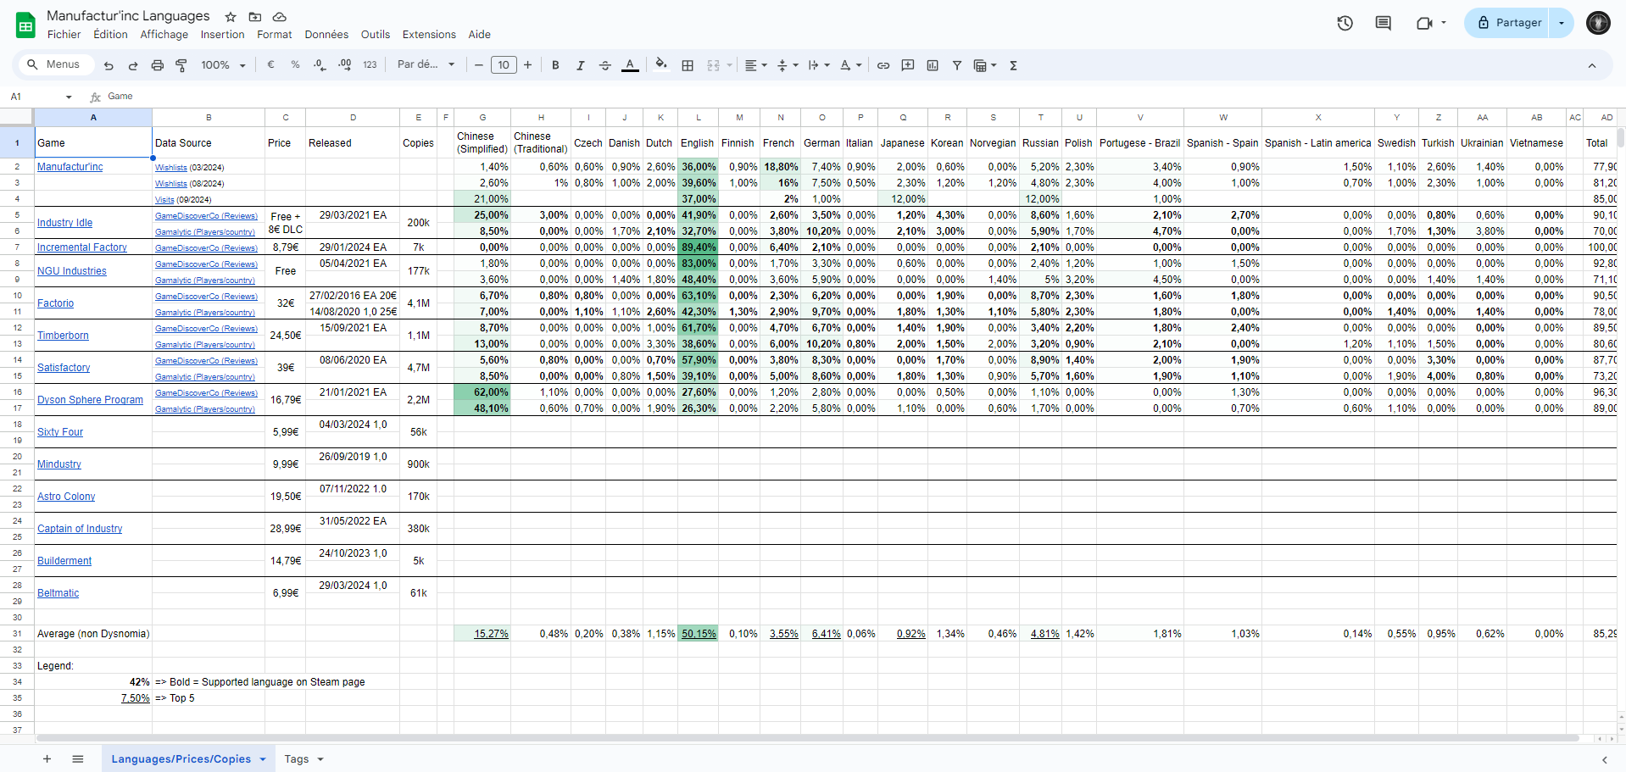Decrease decimal places
Viewport: 1626px width, 772px height.
click(x=320, y=64)
